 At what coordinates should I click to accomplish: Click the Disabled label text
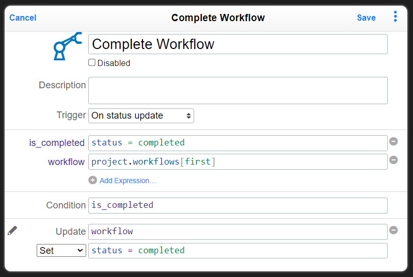click(x=114, y=63)
